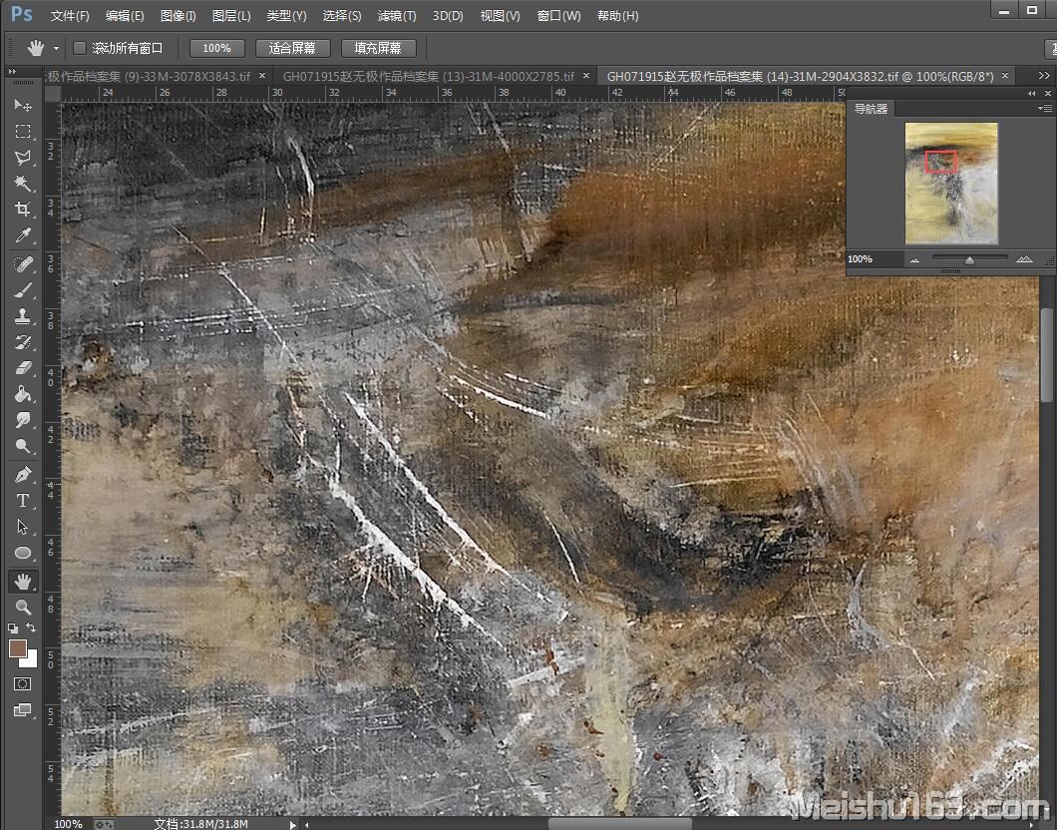Click the 100% button in options bar
The image size is (1057, 830).
[216, 48]
